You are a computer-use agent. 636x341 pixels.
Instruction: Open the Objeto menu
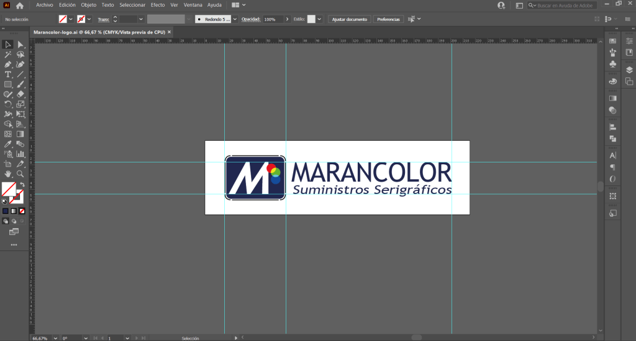(89, 5)
